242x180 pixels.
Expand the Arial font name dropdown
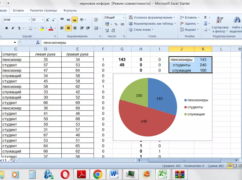[x=29, y=20]
